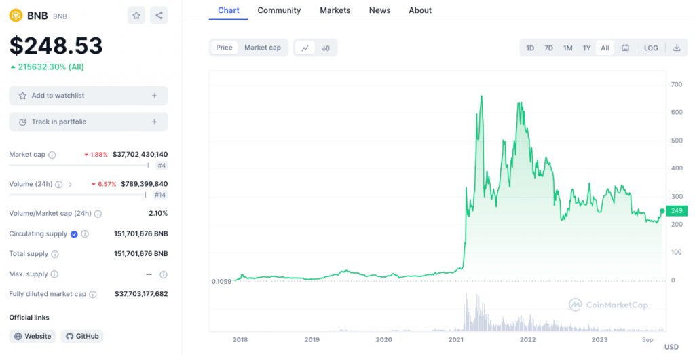695x355 pixels.
Task: Click the 0.1059 starting price label
Action: click(222, 282)
